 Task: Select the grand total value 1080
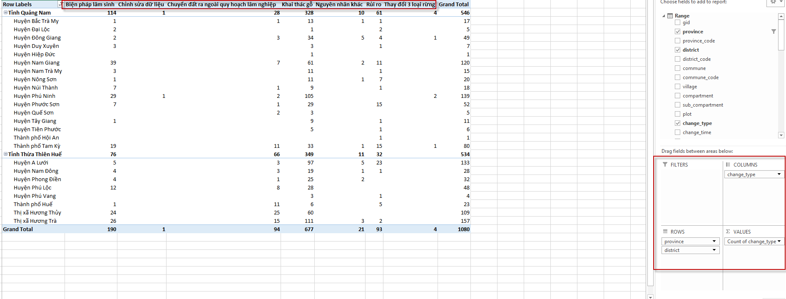tap(463, 229)
